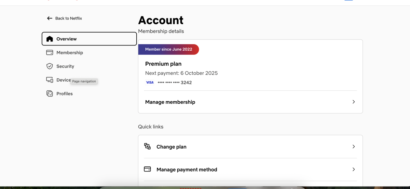Click the Member since June 2022 badge

click(x=168, y=49)
